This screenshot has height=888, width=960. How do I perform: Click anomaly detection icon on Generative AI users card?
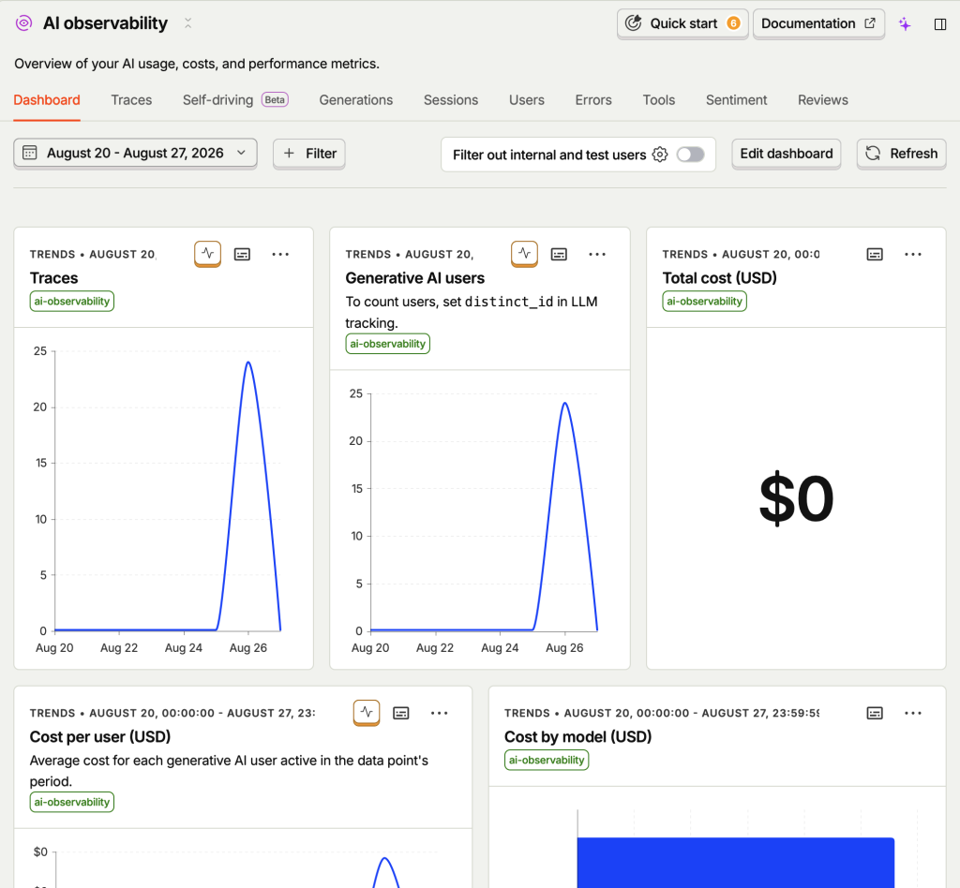point(525,254)
